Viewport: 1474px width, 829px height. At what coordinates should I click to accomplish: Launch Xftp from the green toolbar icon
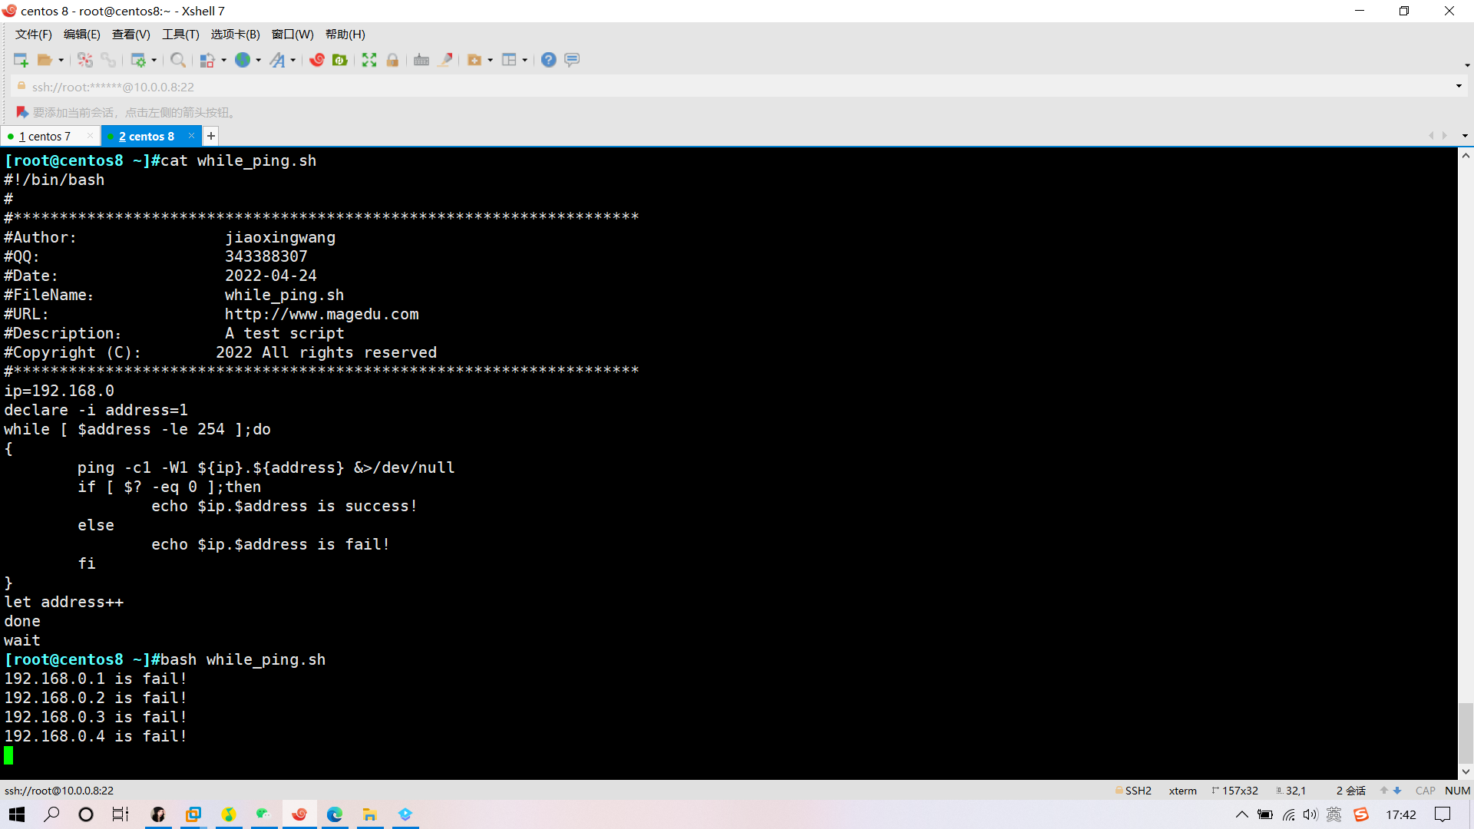pos(340,60)
